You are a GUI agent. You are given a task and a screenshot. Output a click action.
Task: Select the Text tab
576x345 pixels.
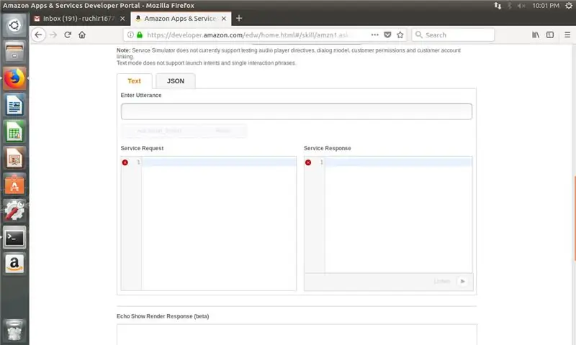click(135, 81)
